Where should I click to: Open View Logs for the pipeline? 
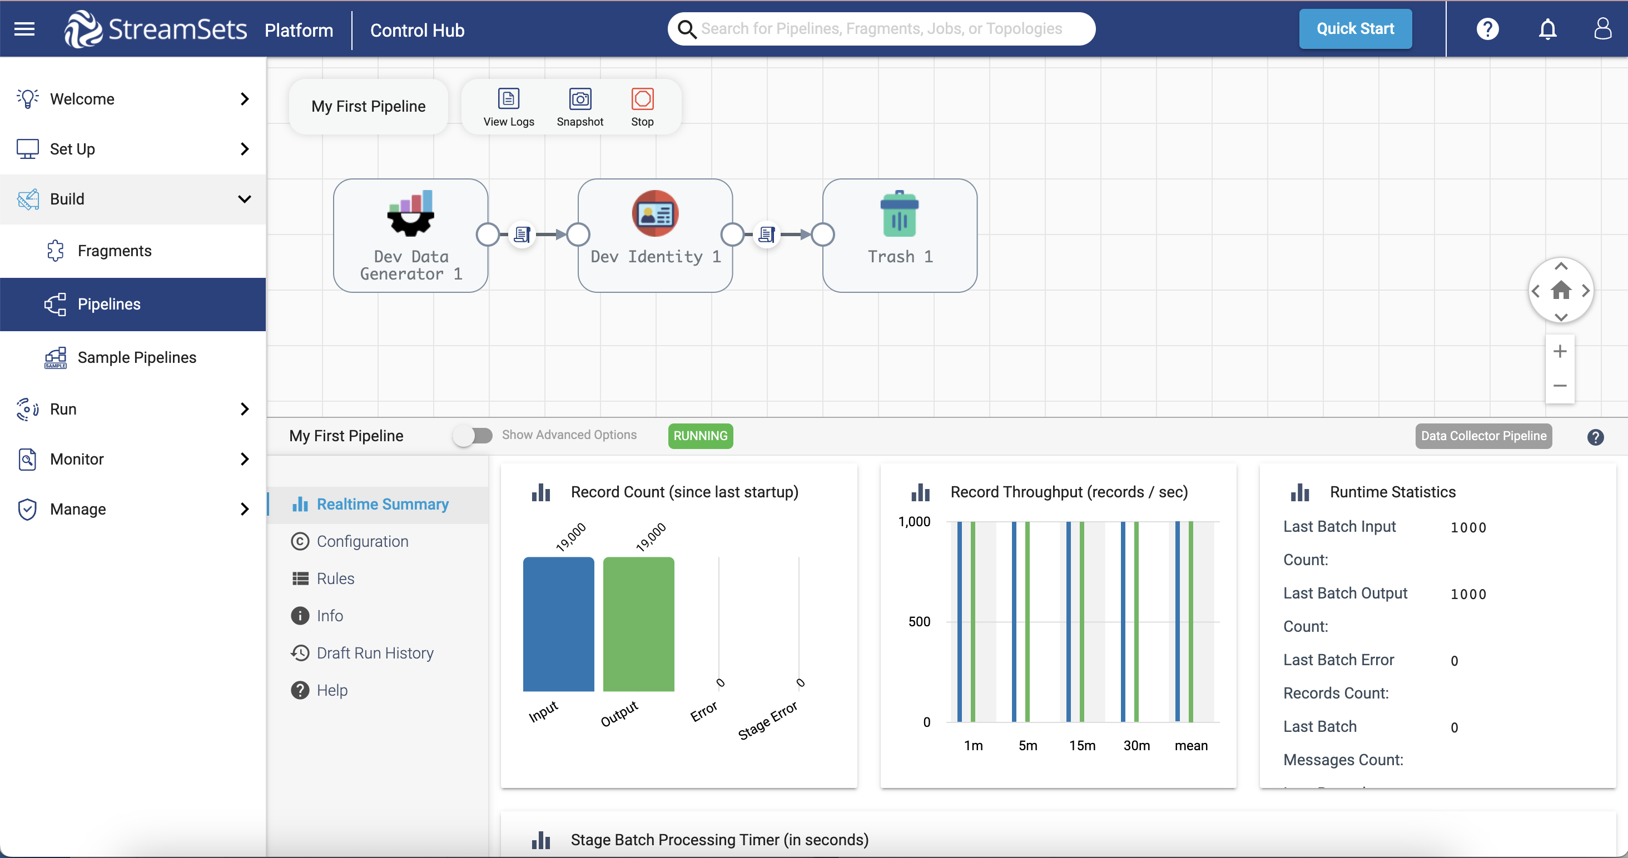pyautogui.click(x=509, y=106)
